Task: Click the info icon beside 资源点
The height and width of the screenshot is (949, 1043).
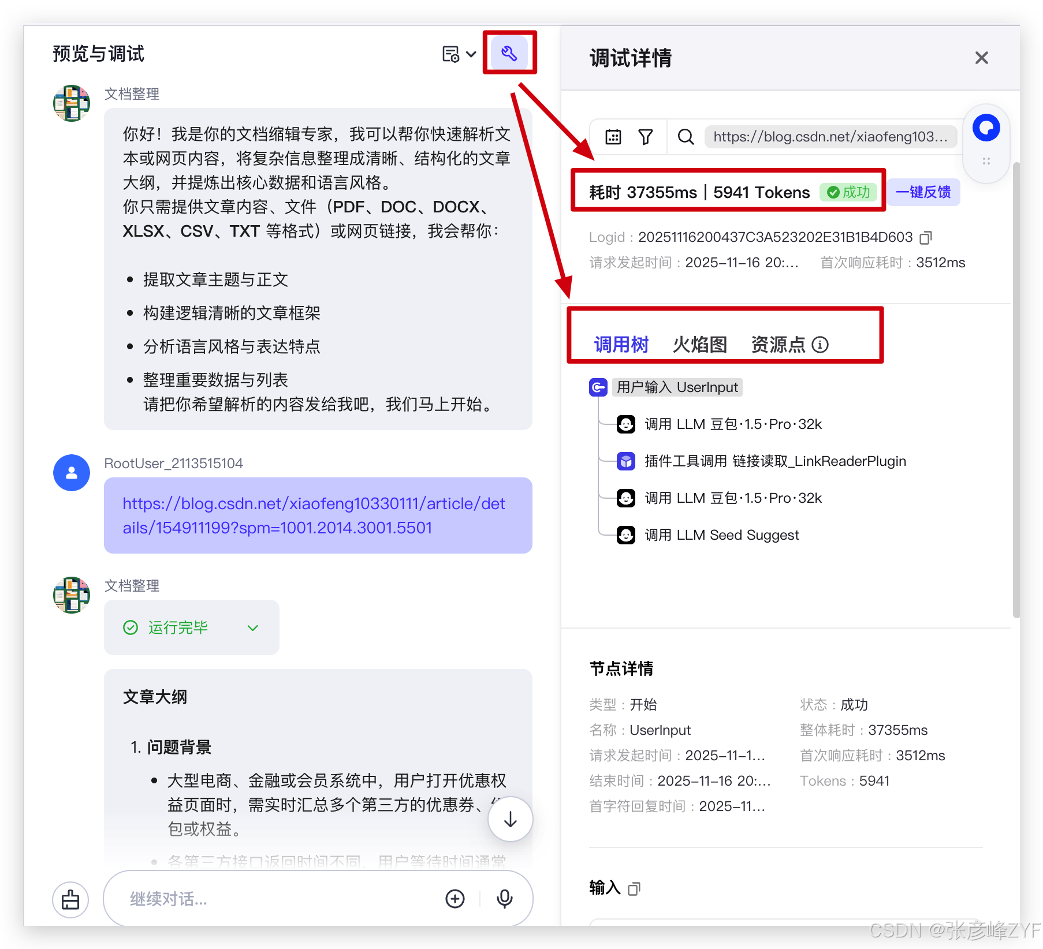Action: click(x=820, y=345)
